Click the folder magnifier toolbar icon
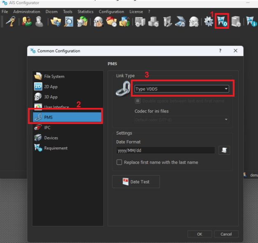 coord(68,22)
